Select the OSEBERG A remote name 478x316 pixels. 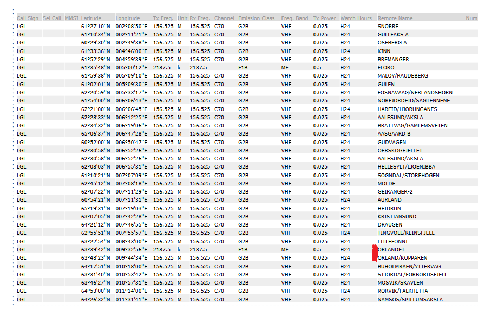point(392,42)
